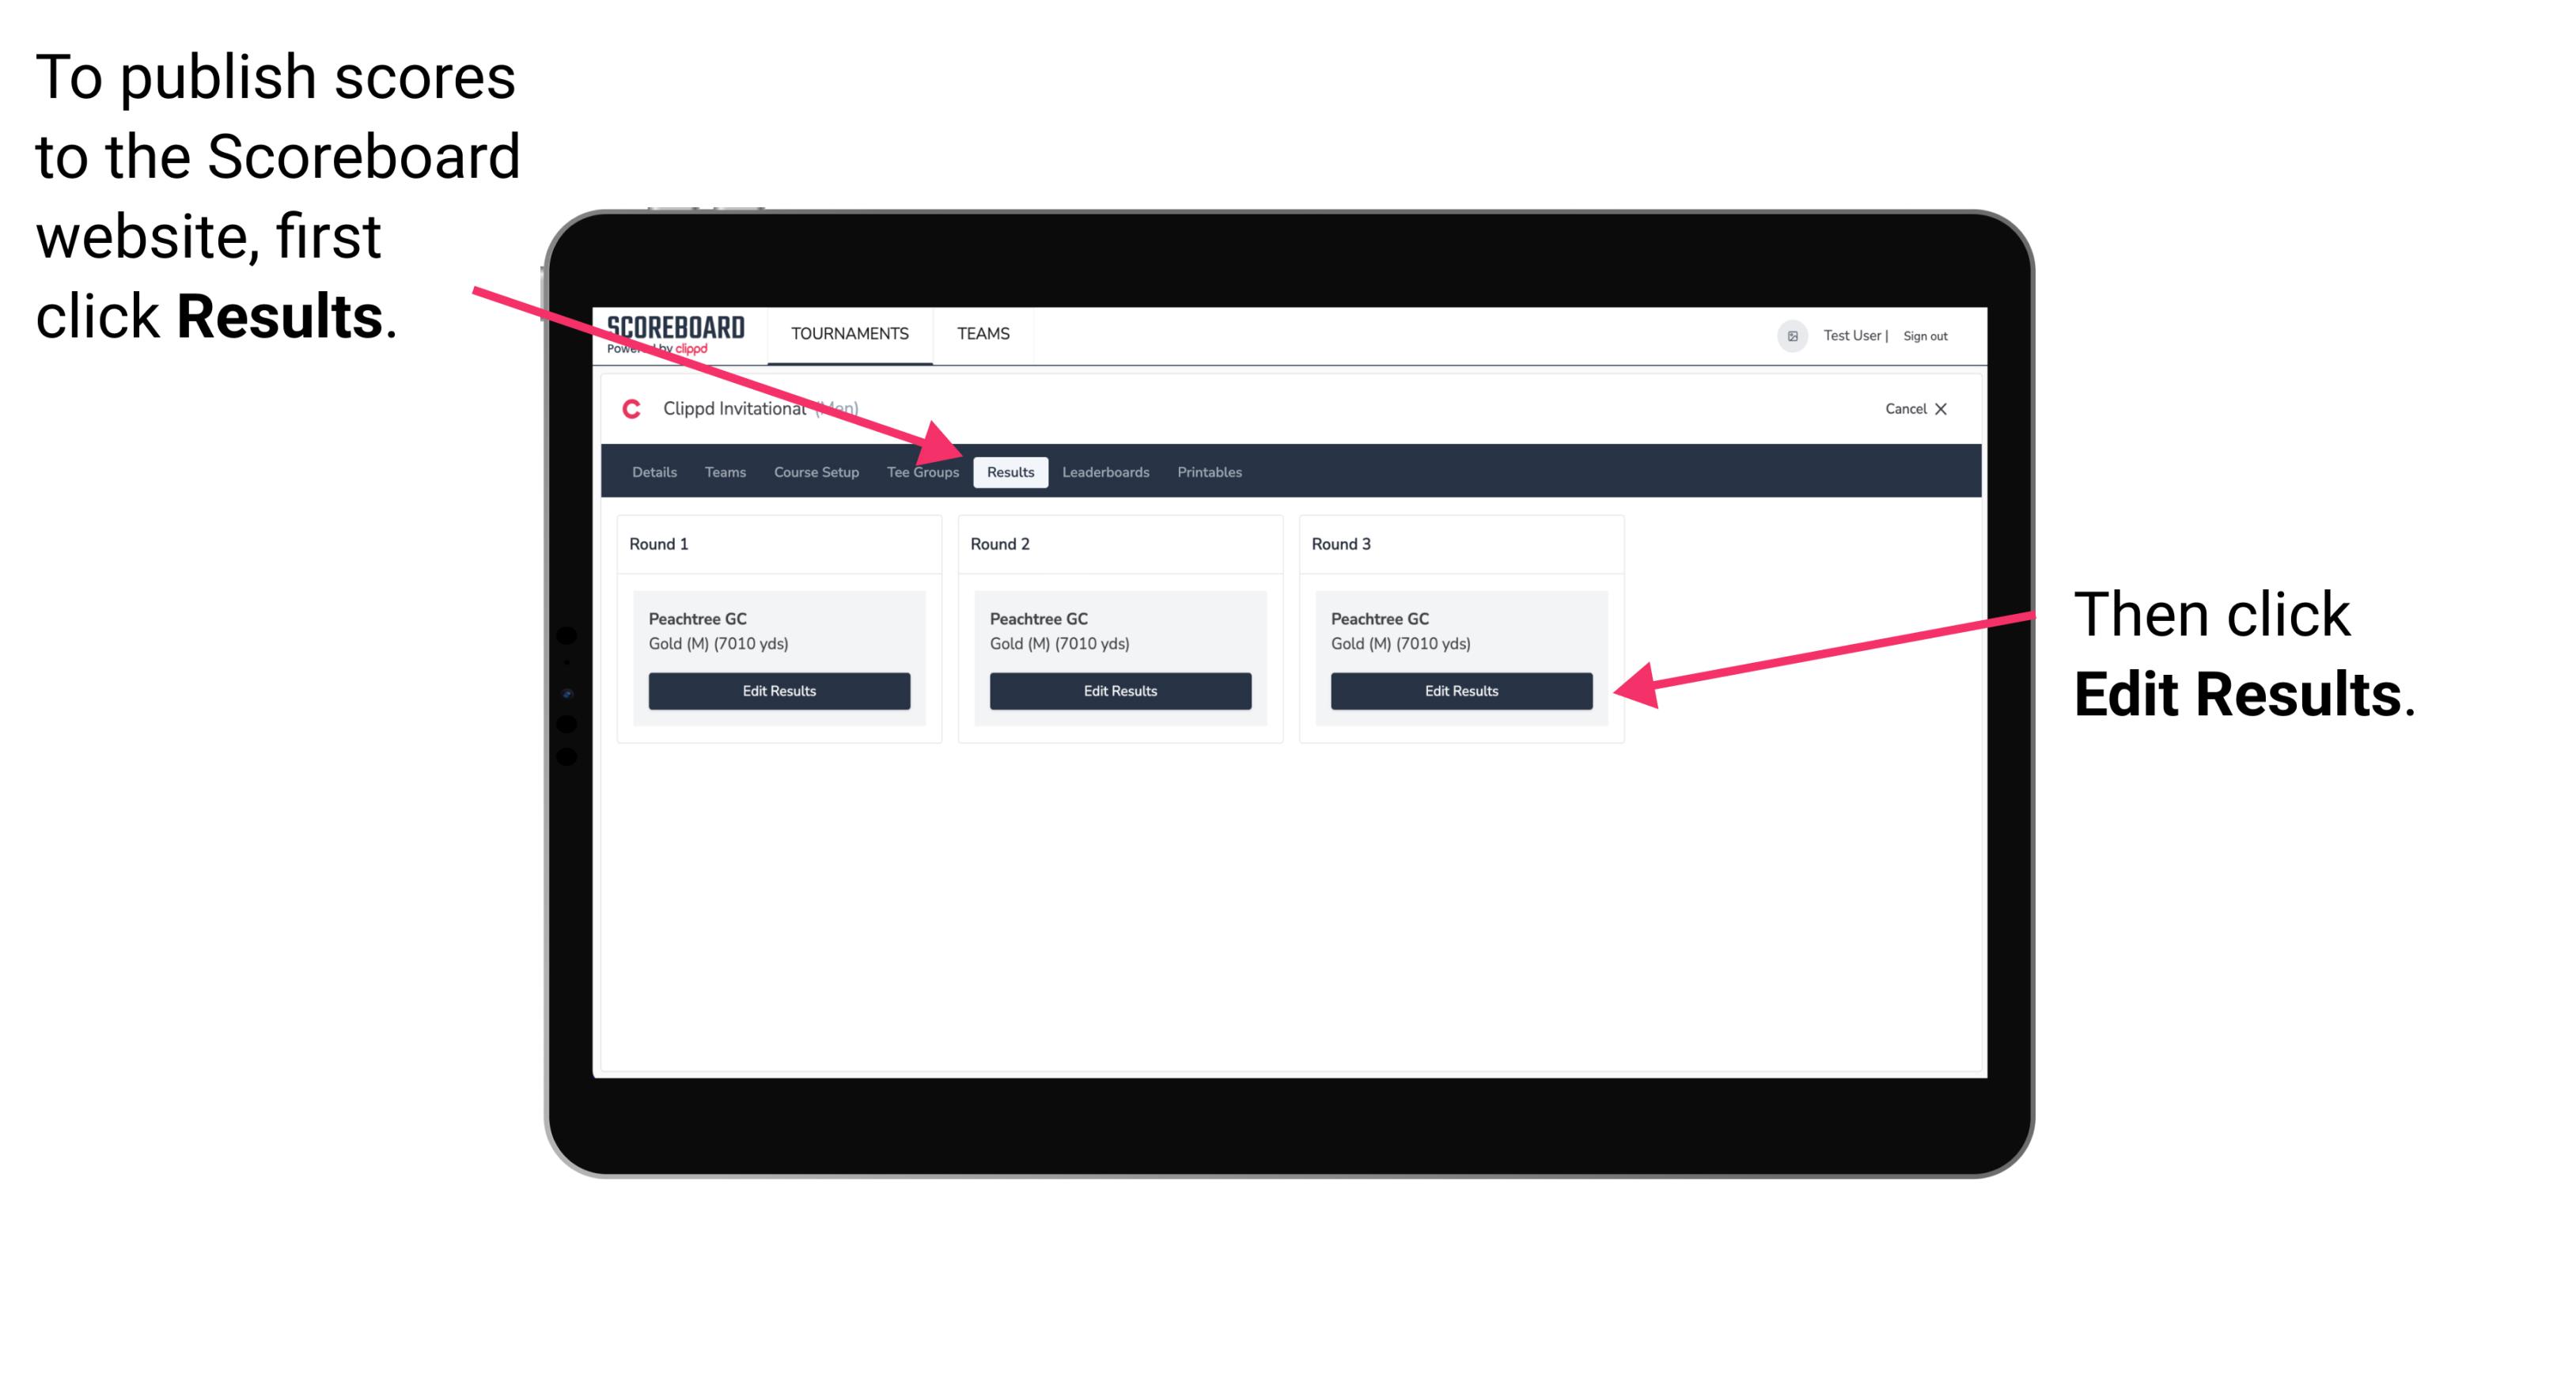The height and width of the screenshot is (1386, 2576).
Task: Click the Clippd 'C' brand icon
Action: coord(631,410)
